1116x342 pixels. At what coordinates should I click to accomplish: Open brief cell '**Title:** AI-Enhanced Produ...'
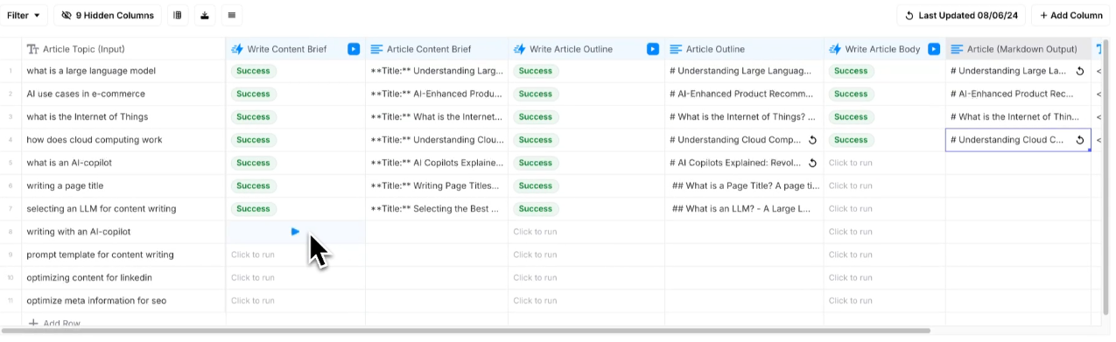click(x=437, y=94)
